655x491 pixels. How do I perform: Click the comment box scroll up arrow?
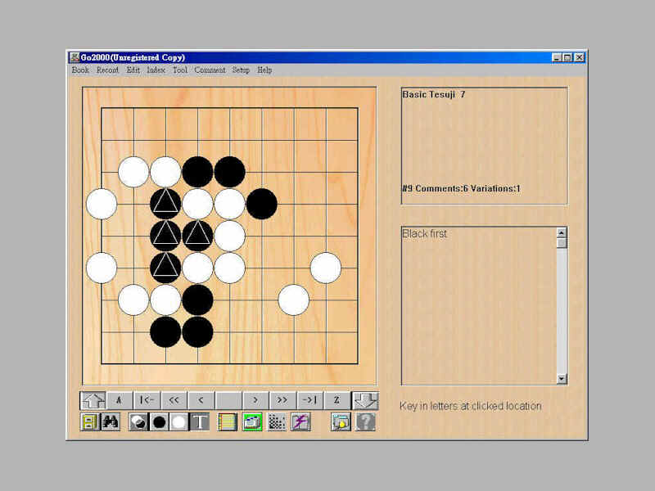tap(562, 232)
